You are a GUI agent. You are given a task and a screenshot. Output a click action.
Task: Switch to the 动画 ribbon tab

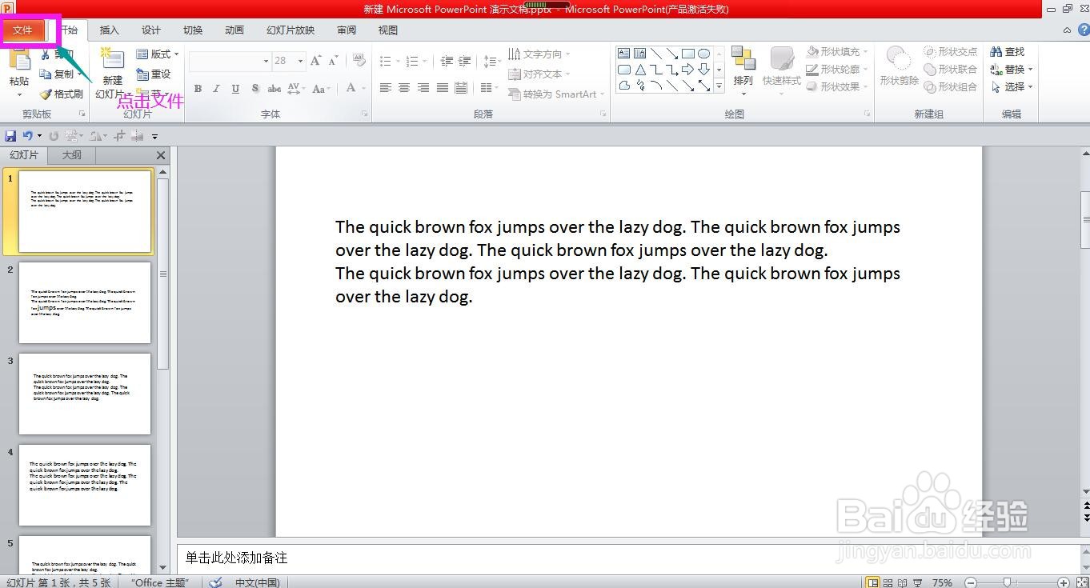234,30
